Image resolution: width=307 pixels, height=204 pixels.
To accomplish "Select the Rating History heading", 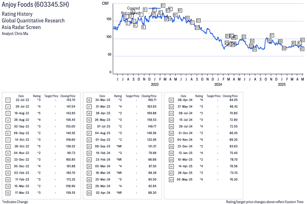I will 17,14.
